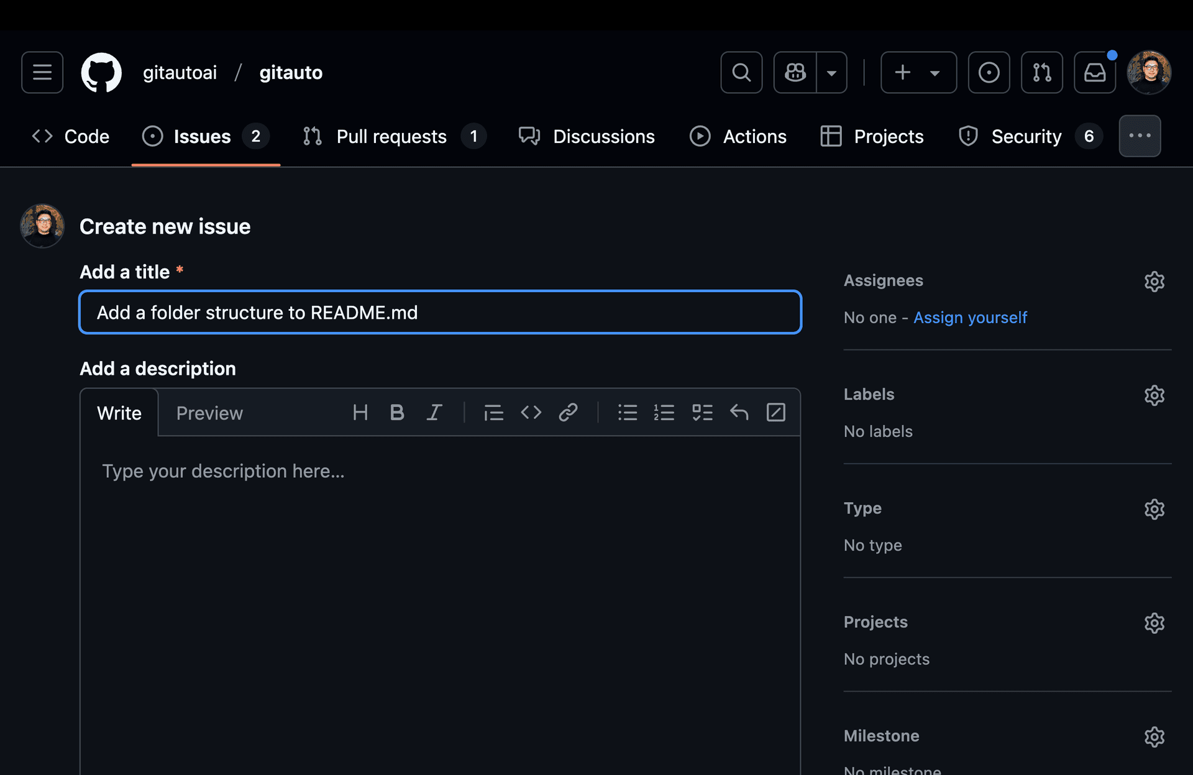Open notifications inbox

(1095, 72)
